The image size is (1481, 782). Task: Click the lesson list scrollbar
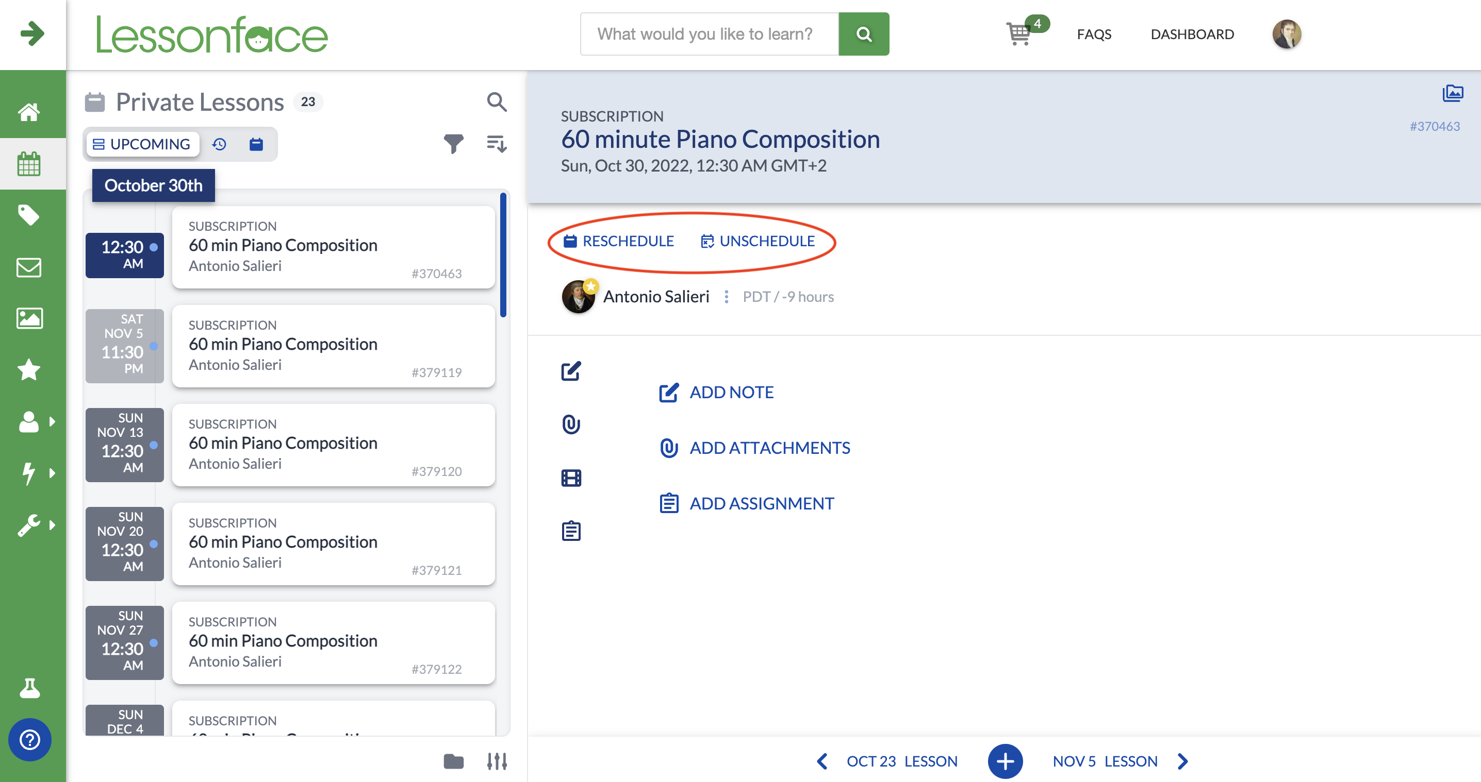coord(503,255)
